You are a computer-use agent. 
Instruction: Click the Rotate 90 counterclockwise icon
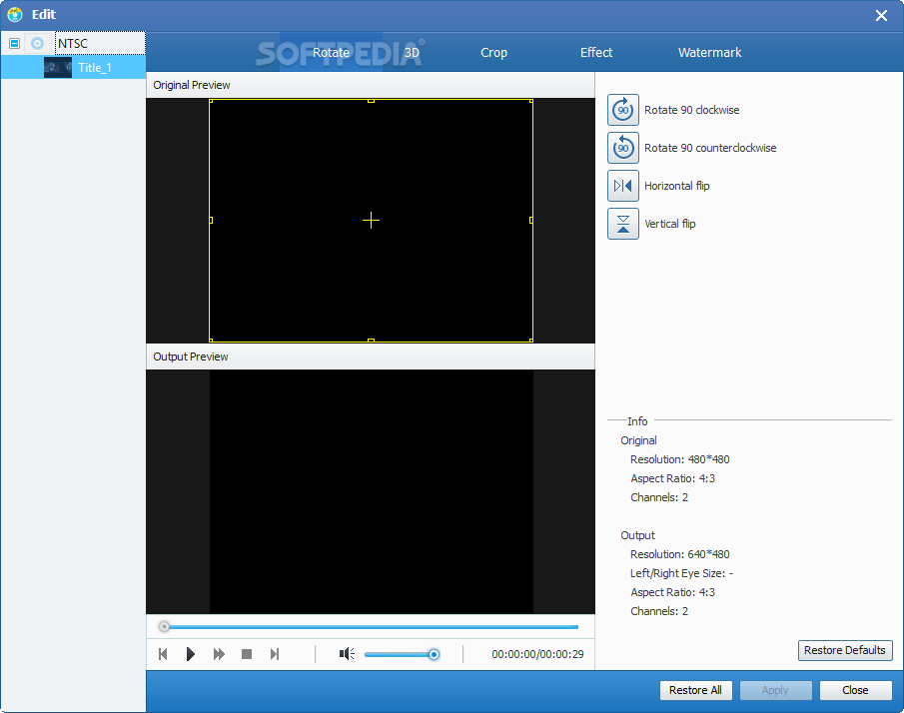(x=622, y=148)
